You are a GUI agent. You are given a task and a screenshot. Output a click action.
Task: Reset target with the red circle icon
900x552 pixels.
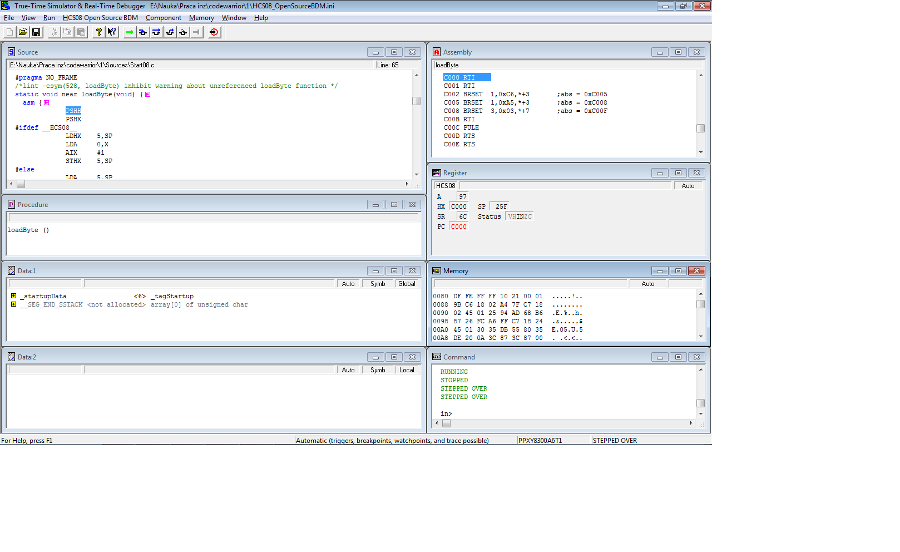[214, 32]
